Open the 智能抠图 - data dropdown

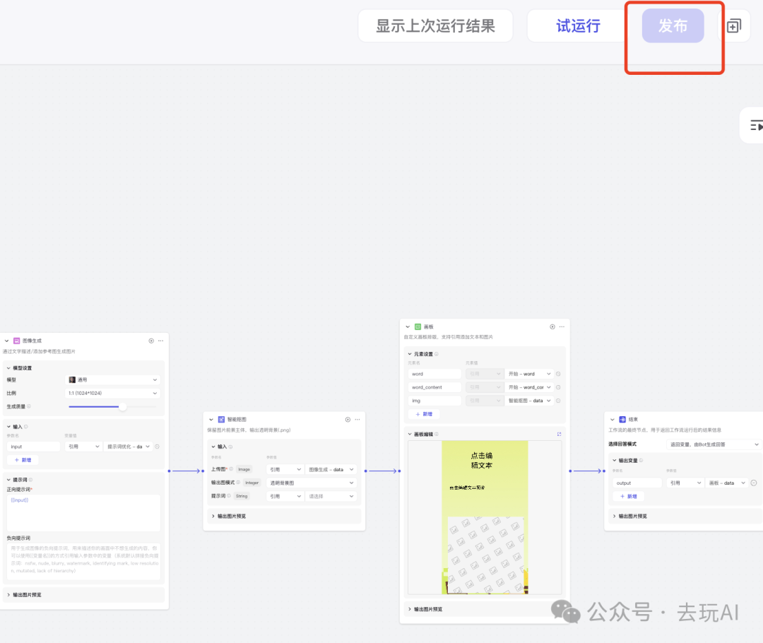click(529, 401)
